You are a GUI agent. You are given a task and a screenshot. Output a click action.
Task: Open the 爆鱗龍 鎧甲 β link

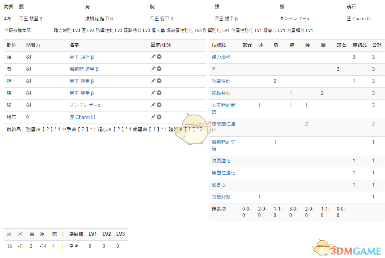(x=84, y=69)
